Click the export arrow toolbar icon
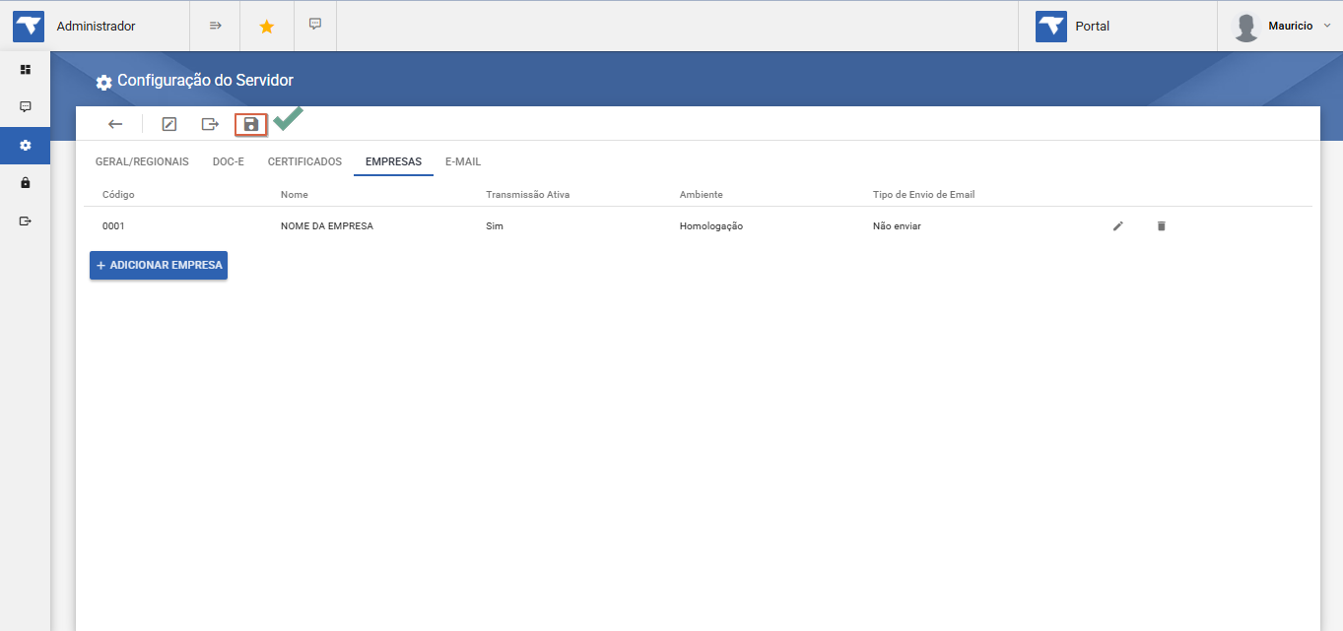 pyautogui.click(x=210, y=124)
